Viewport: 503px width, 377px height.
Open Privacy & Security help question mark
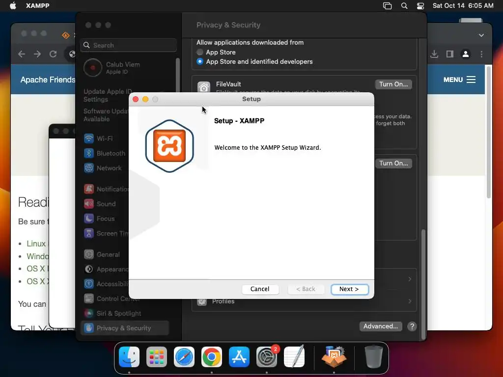point(412,326)
